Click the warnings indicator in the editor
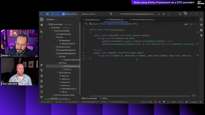Image resolution: width=205 pixels, height=115 pixels. 186,24
